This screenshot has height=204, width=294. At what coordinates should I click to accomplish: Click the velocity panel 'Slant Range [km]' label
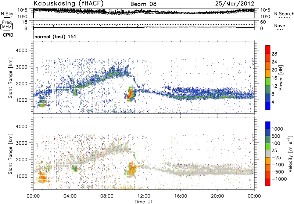coord(10,154)
